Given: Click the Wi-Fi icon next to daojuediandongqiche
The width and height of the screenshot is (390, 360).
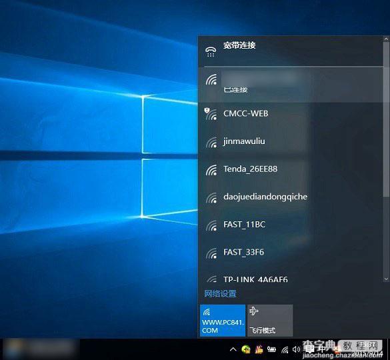Looking at the screenshot, I should tap(211, 198).
